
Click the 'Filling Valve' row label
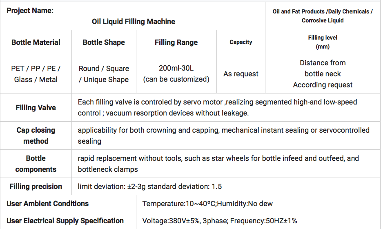tap(36, 108)
